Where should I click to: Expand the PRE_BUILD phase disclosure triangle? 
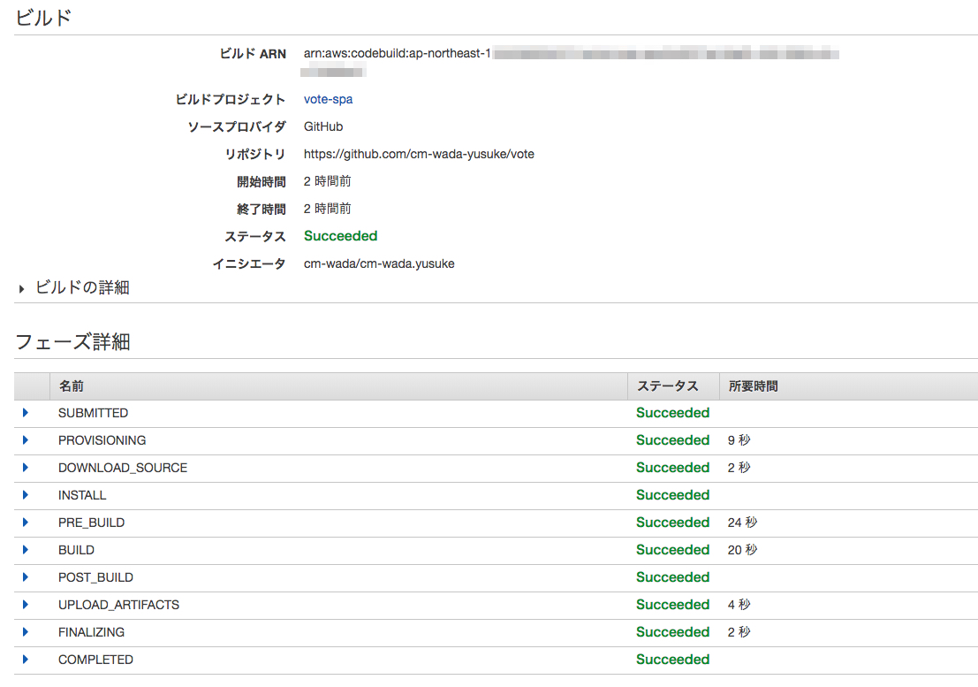tap(25, 523)
